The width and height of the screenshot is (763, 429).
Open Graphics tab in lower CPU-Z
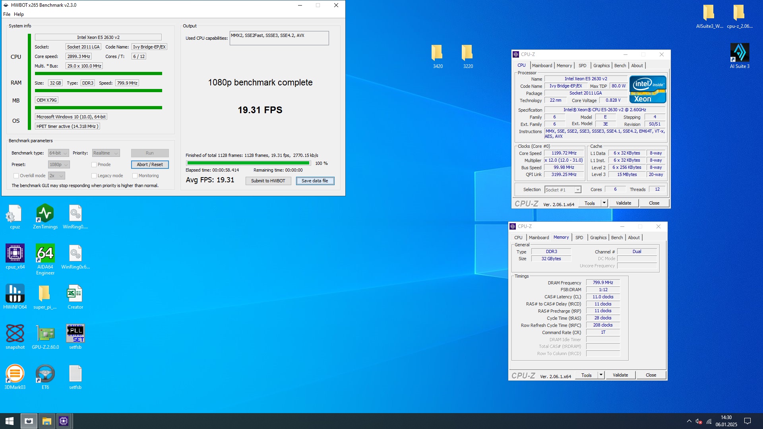click(598, 238)
